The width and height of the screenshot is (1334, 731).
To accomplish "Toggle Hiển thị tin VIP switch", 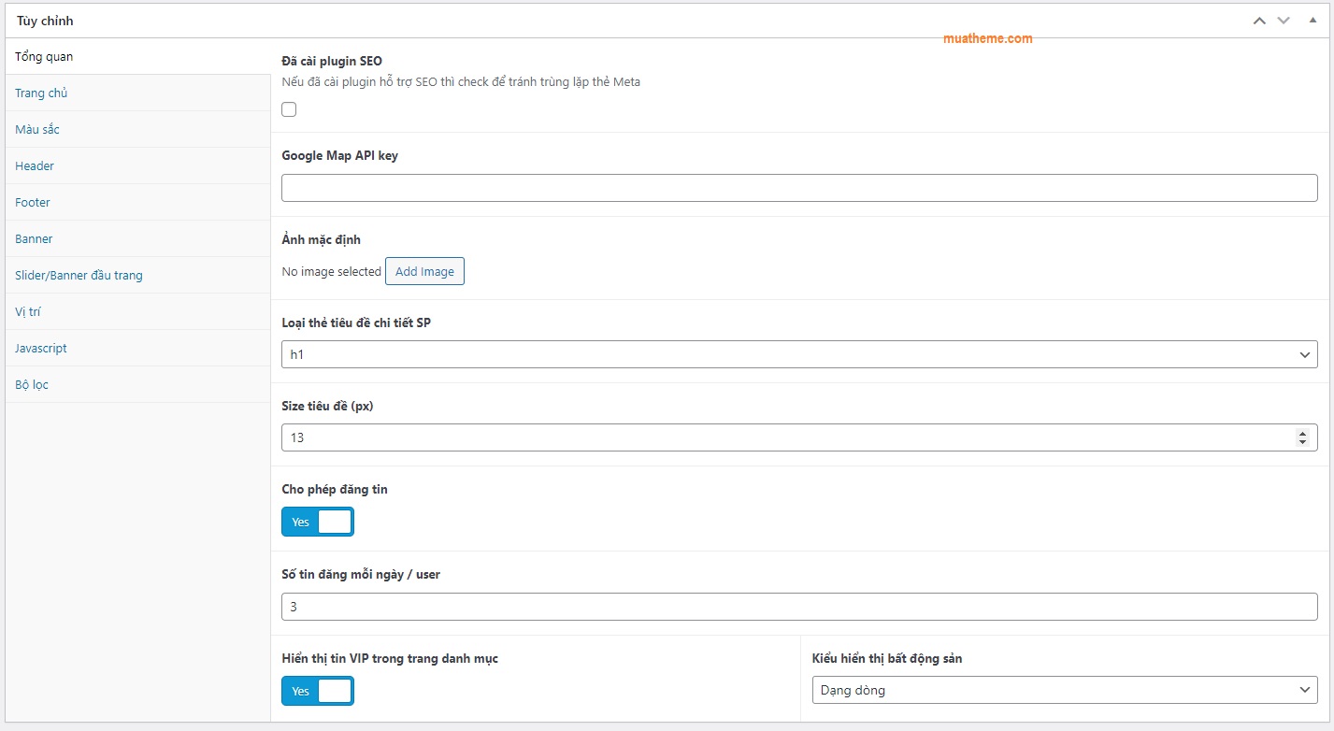I will [318, 691].
